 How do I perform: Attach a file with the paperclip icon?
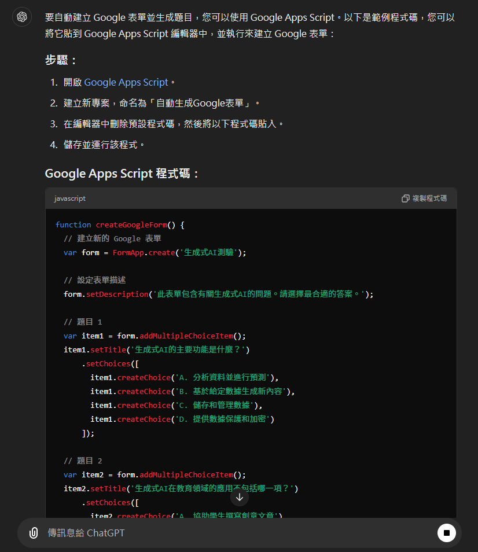coord(34,533)
